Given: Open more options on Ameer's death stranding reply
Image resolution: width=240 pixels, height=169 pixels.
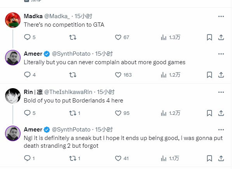Looking at the screenshot, I should [x=221, y=130].
